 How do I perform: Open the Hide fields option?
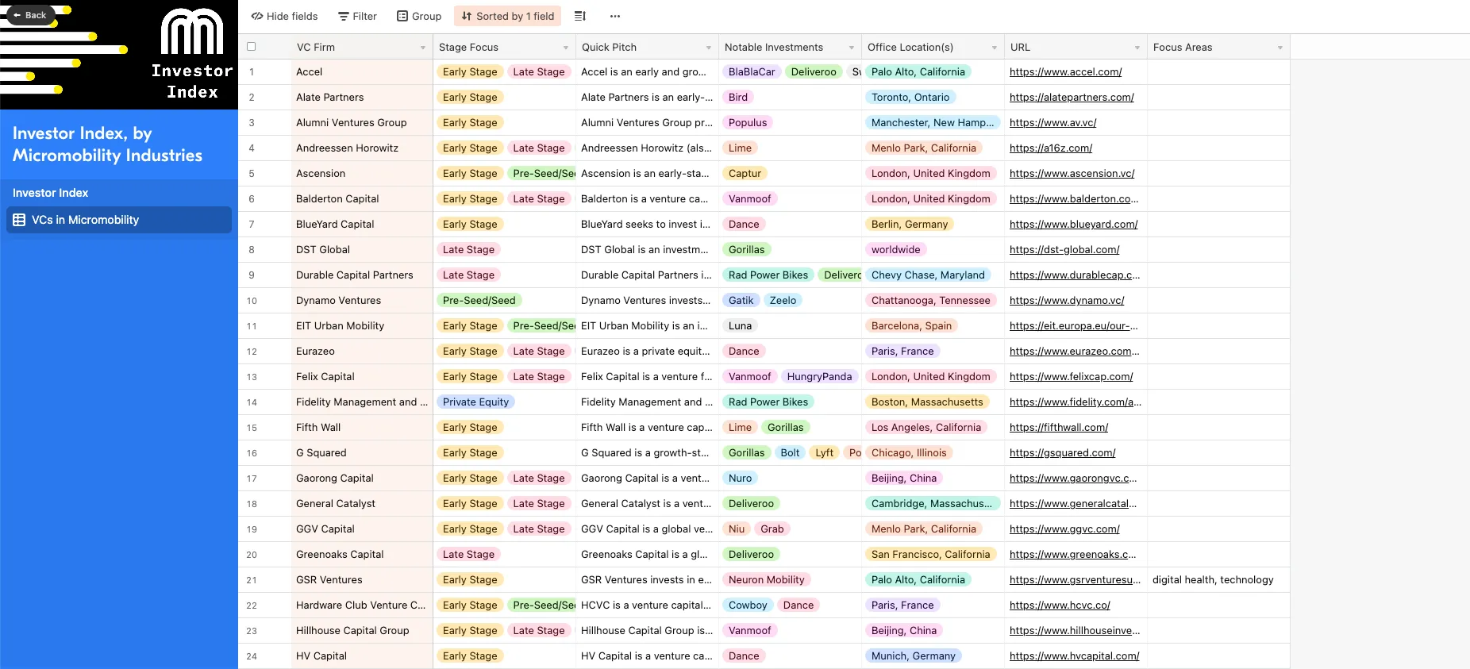(x=284, y=16)
